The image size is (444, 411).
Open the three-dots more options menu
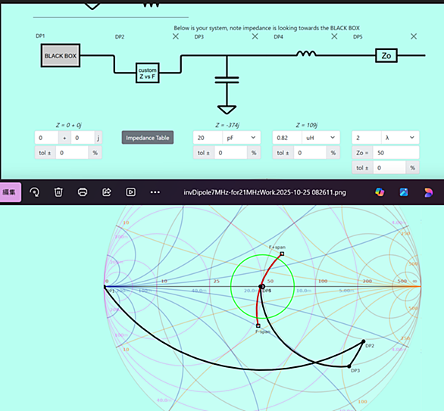click(155, 192)
